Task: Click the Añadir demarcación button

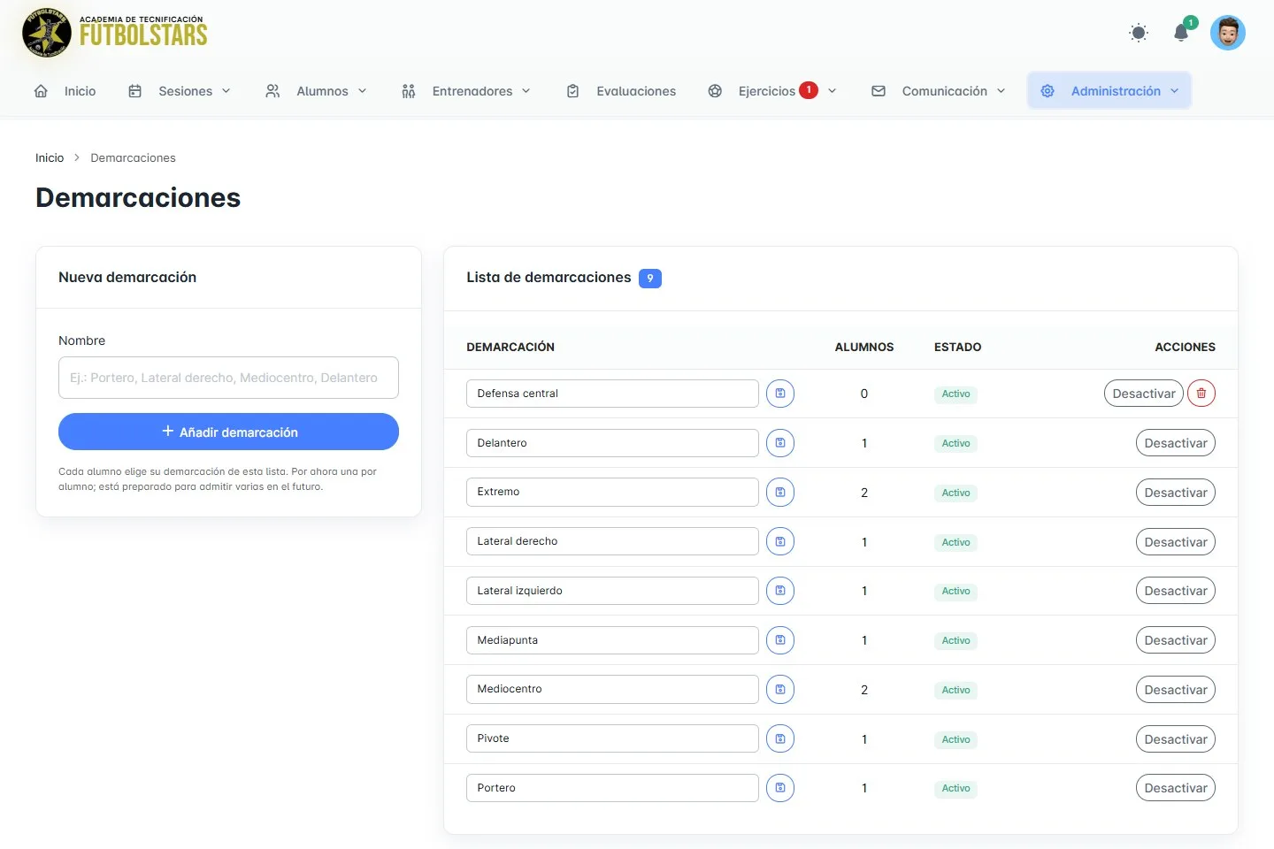Action: pyautogui.click(x=228, y=432)
